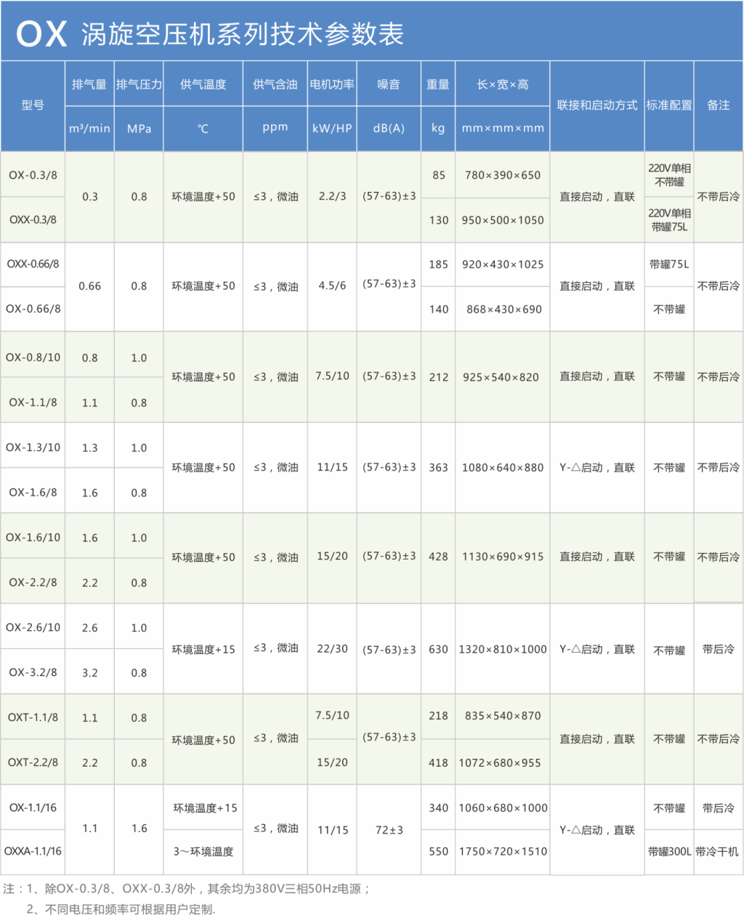Select the 220V单相 带罐75L configuration cell
This screenshot has width=744, height=915.
669,220
